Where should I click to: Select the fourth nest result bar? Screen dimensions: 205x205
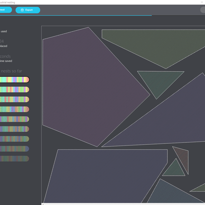(14, 109)
